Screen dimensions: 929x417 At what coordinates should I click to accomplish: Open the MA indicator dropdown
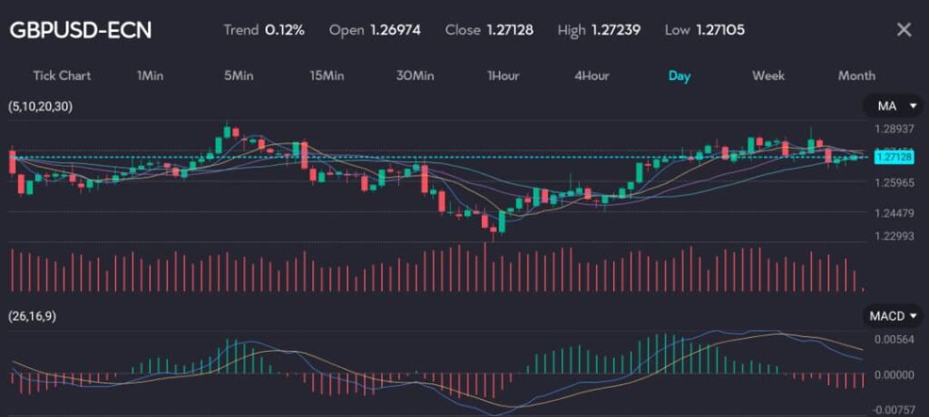[x=893, y=107]
